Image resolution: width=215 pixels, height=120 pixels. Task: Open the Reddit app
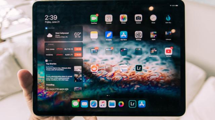coord(94,68)
